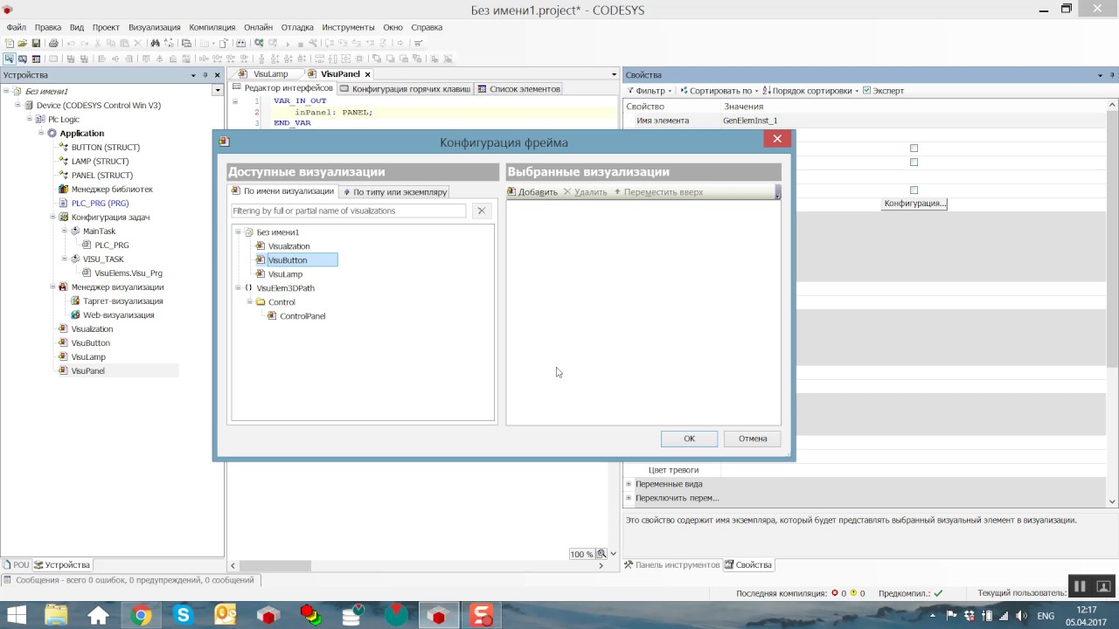1119x629 pixels.
Task: Click the Open project folder icon
Action: (23, 43)
